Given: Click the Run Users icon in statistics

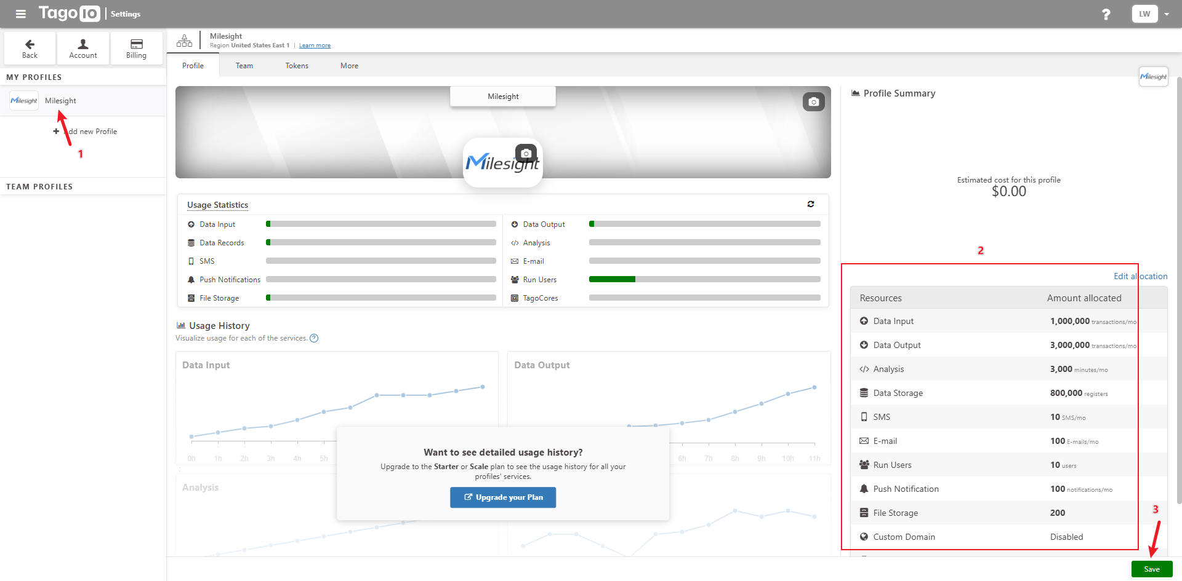Looking at the screenshot, I should pyautogui.click(x=515, y=280).
